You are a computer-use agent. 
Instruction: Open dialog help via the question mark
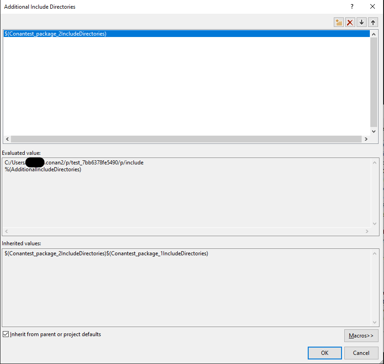352,6
